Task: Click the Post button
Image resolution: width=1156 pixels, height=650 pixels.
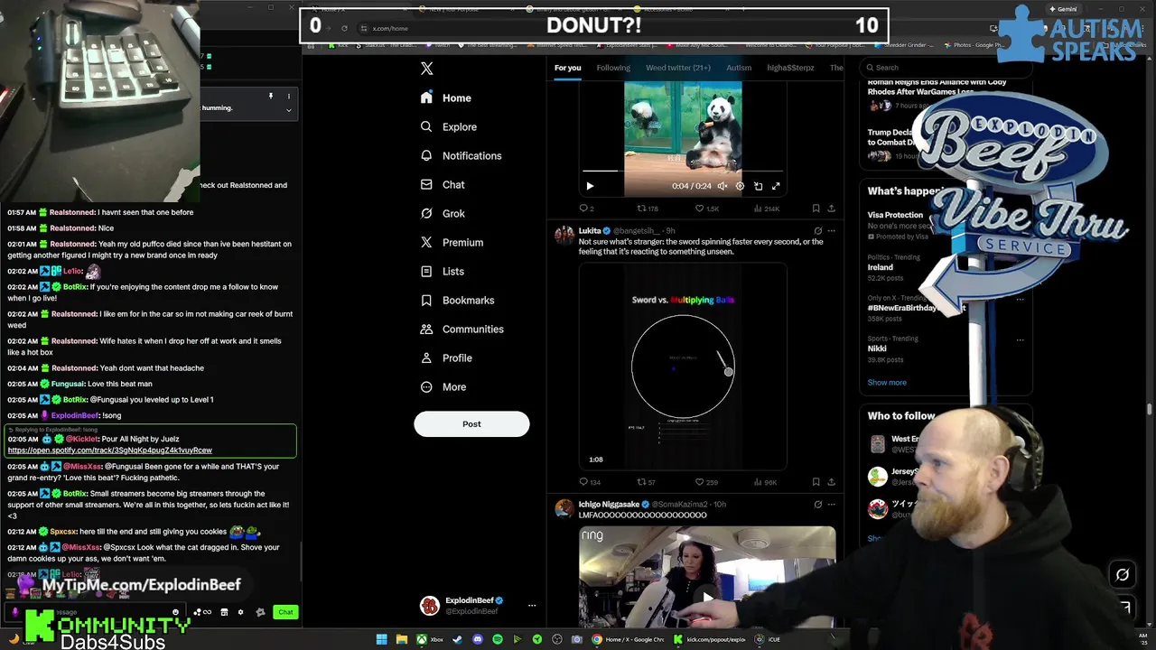Action: 471,423
